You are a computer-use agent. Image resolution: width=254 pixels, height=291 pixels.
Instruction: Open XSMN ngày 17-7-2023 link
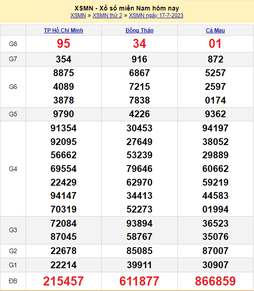(156, 15)
